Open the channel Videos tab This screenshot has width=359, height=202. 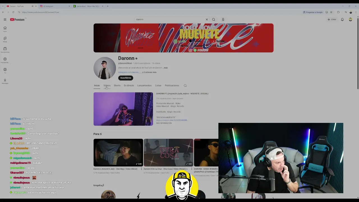(x=107, y=86)
